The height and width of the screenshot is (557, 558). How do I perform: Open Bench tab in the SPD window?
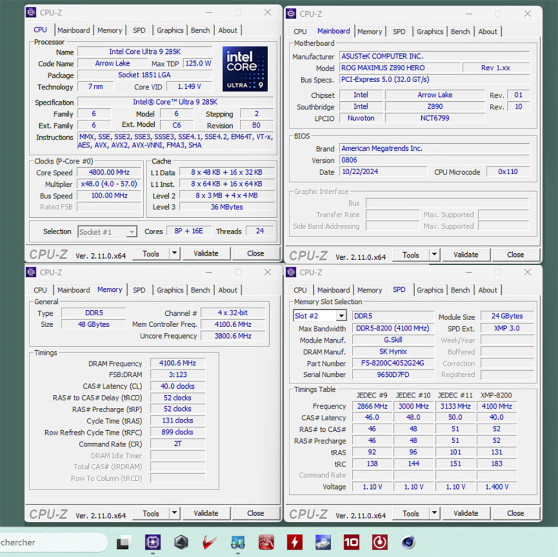pyautogui.click(x=460, y=290)
